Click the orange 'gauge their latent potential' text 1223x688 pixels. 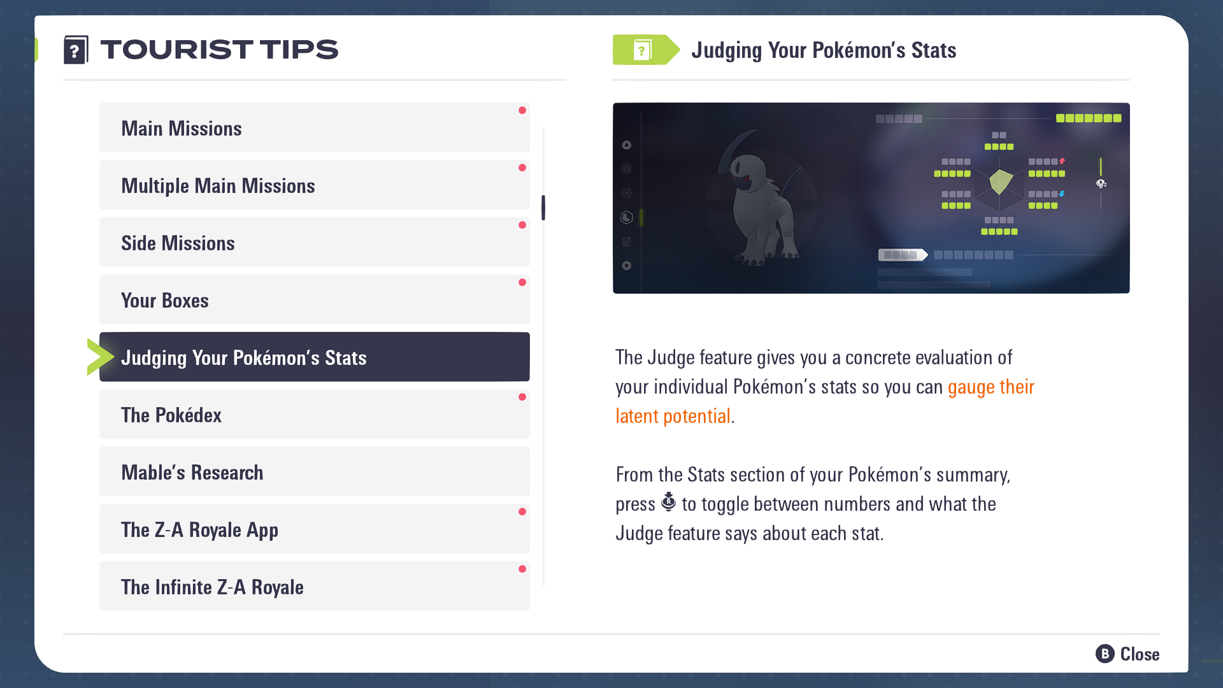[990, 387]
